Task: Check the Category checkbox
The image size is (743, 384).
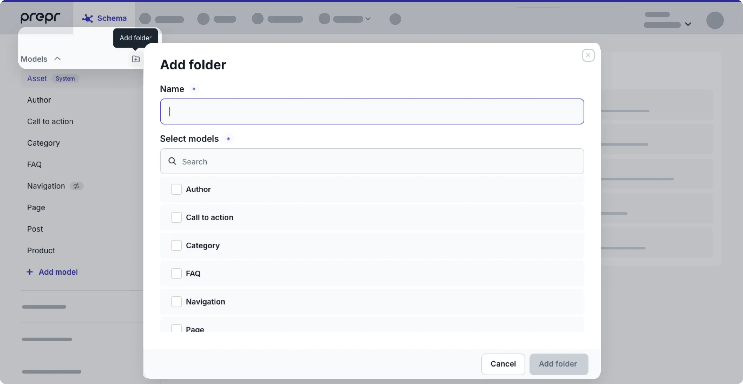Action: click(176, 245)
